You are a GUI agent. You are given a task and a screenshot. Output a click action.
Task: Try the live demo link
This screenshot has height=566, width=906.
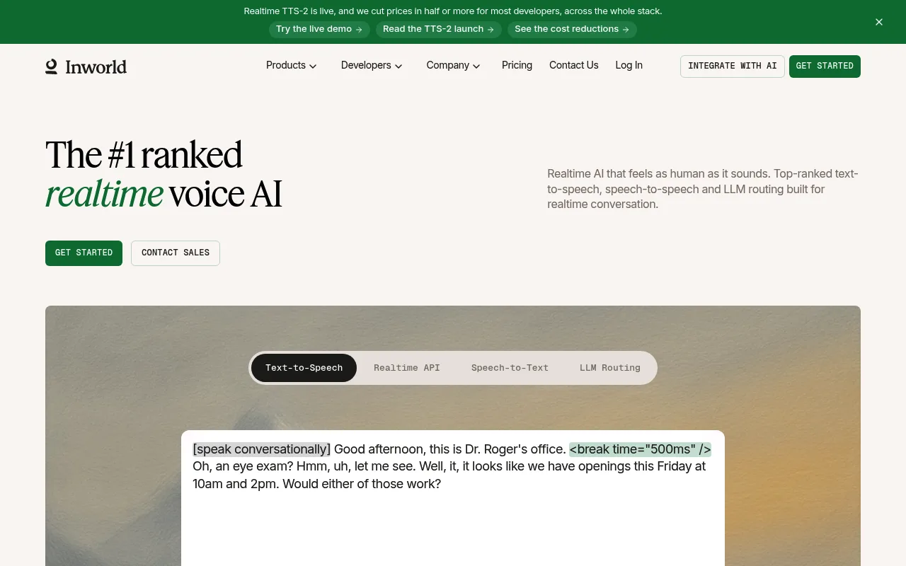pyautogui.click(x=319, y=29)
